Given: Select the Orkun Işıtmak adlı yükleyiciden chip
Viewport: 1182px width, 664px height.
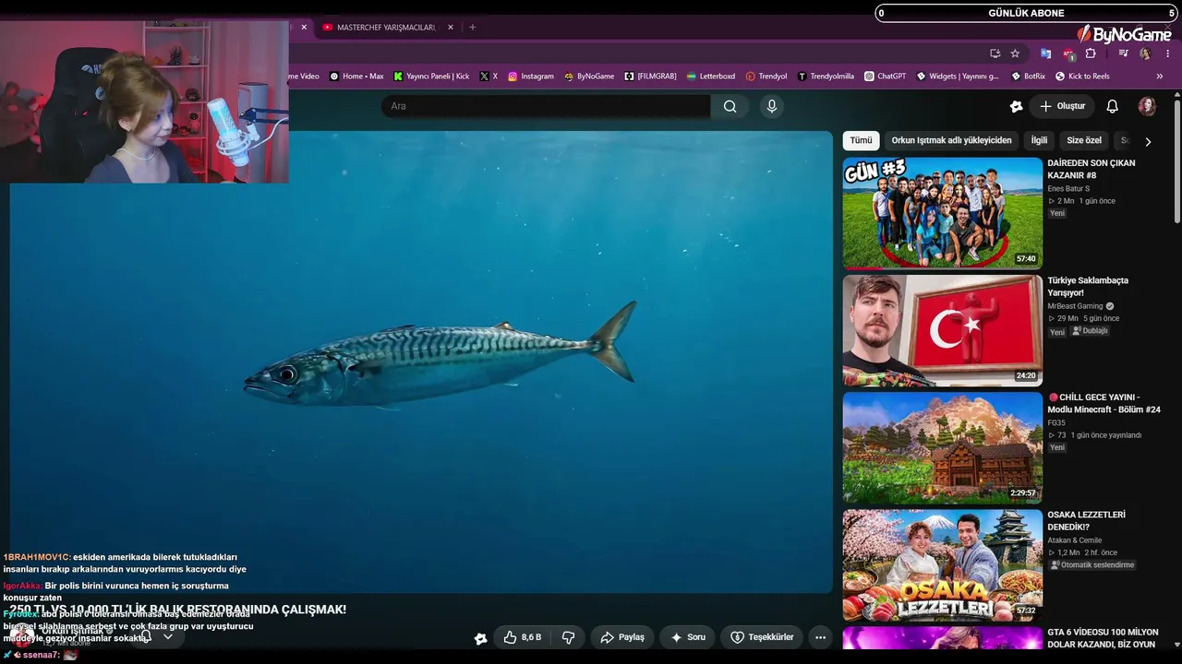Looking at the screenshot, I should (951, 140).
